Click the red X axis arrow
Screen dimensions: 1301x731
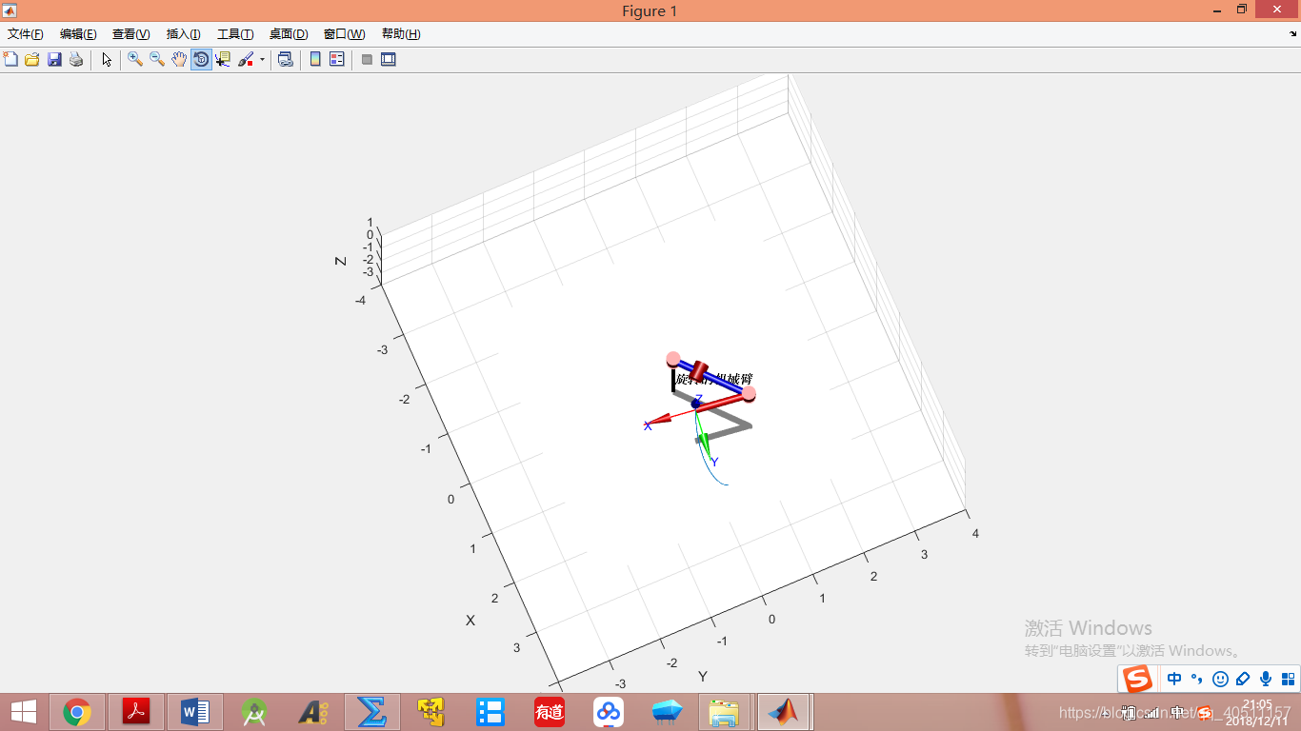click(x=657, y=421)
